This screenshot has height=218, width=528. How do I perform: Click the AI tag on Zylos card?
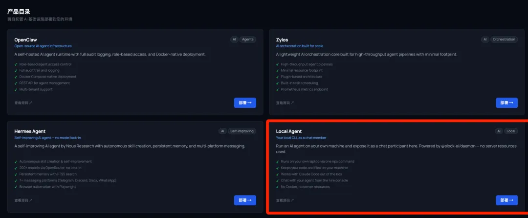(x=485, y=40)
